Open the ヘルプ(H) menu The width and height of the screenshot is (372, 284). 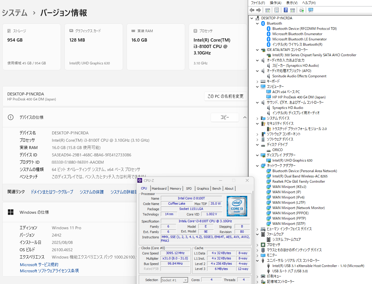309,3
